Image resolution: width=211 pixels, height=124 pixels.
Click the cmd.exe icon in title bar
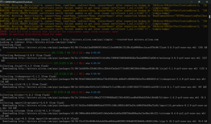tap(1, 2)
